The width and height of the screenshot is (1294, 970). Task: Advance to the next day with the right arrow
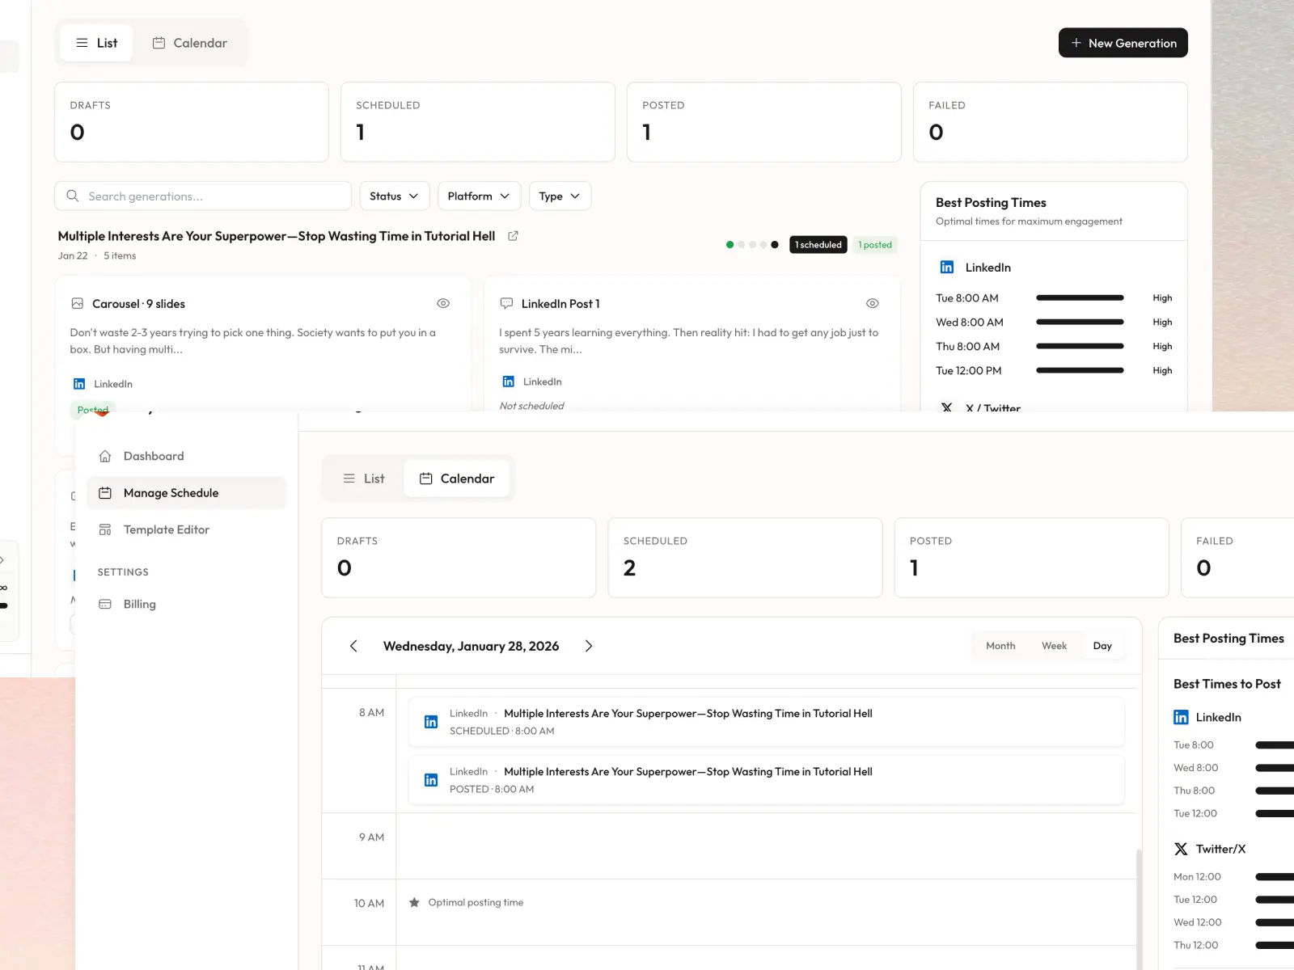pos(589,646)
